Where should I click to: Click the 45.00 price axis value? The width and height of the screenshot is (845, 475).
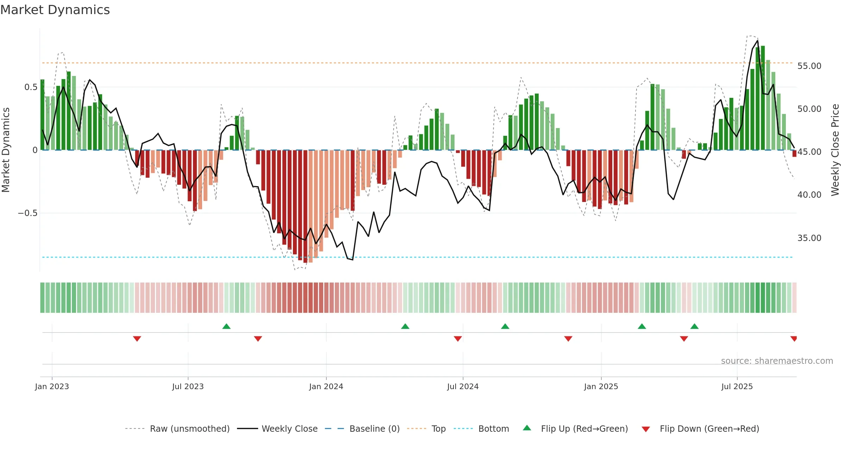pyautogui.click(x=809, y=152)
